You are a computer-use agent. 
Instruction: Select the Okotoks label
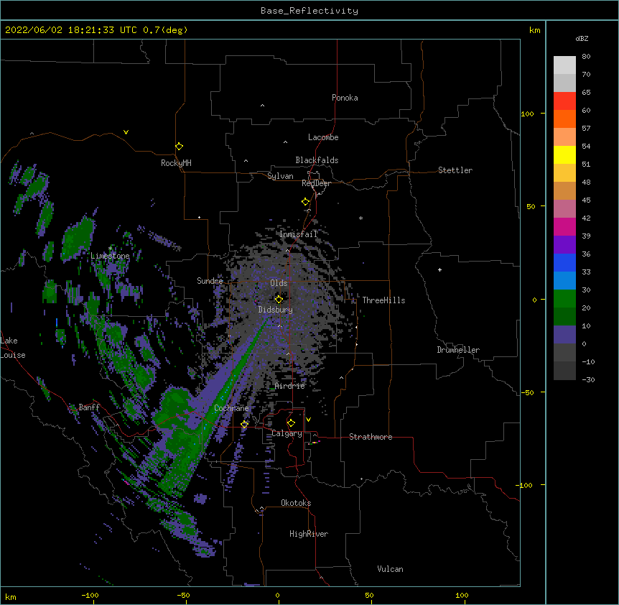tap(296, 503)
